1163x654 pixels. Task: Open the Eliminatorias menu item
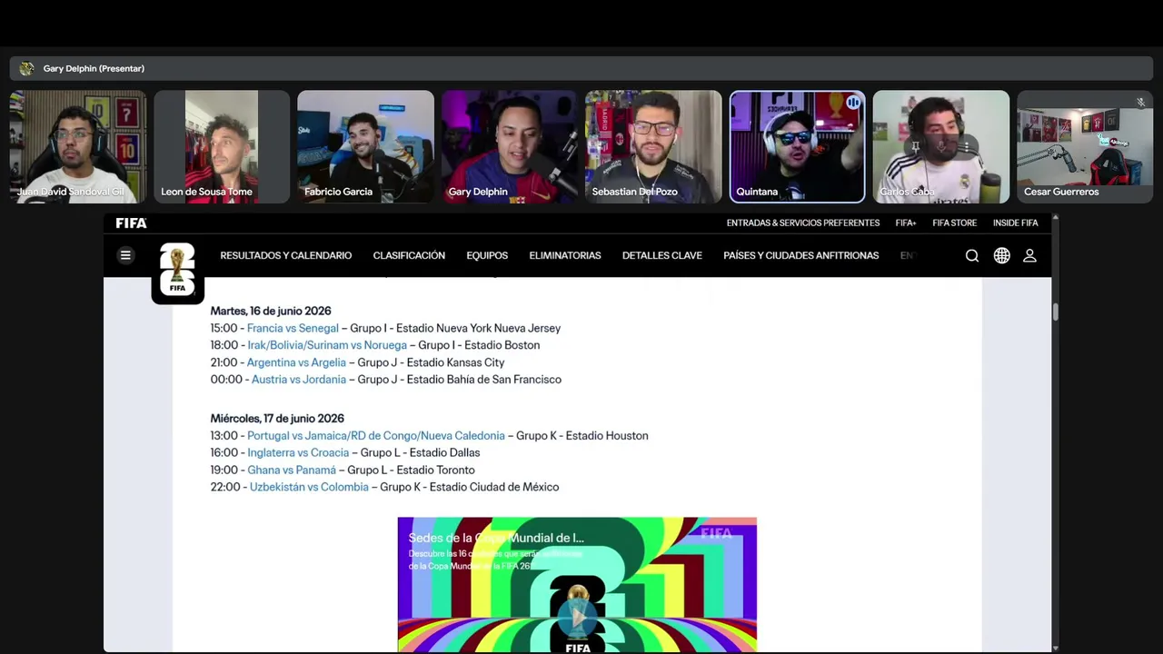pyautogui.click(x=565, y=256)
